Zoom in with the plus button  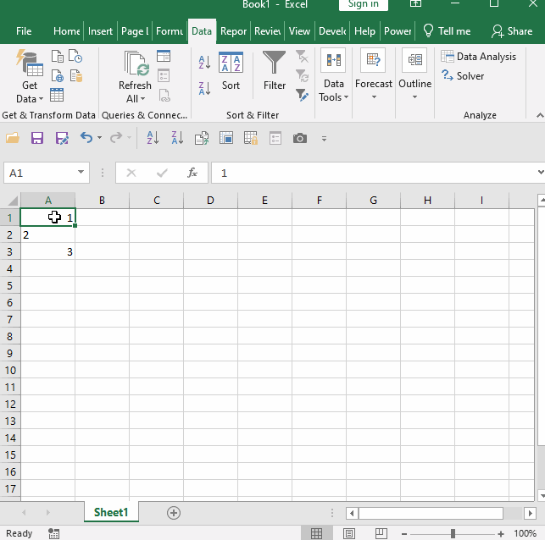(501, 534)
